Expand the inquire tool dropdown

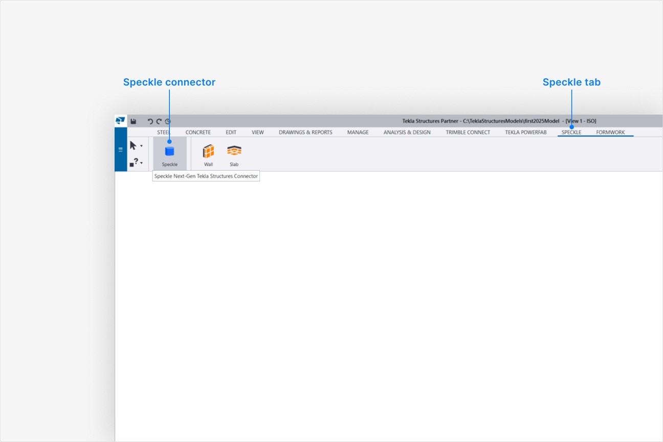[x=142, y=163]
